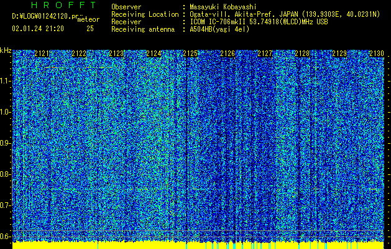Click the observer name Masayuki Kobayashi
The height and width of the screenshot is (249, 391).
pos(223,7)
